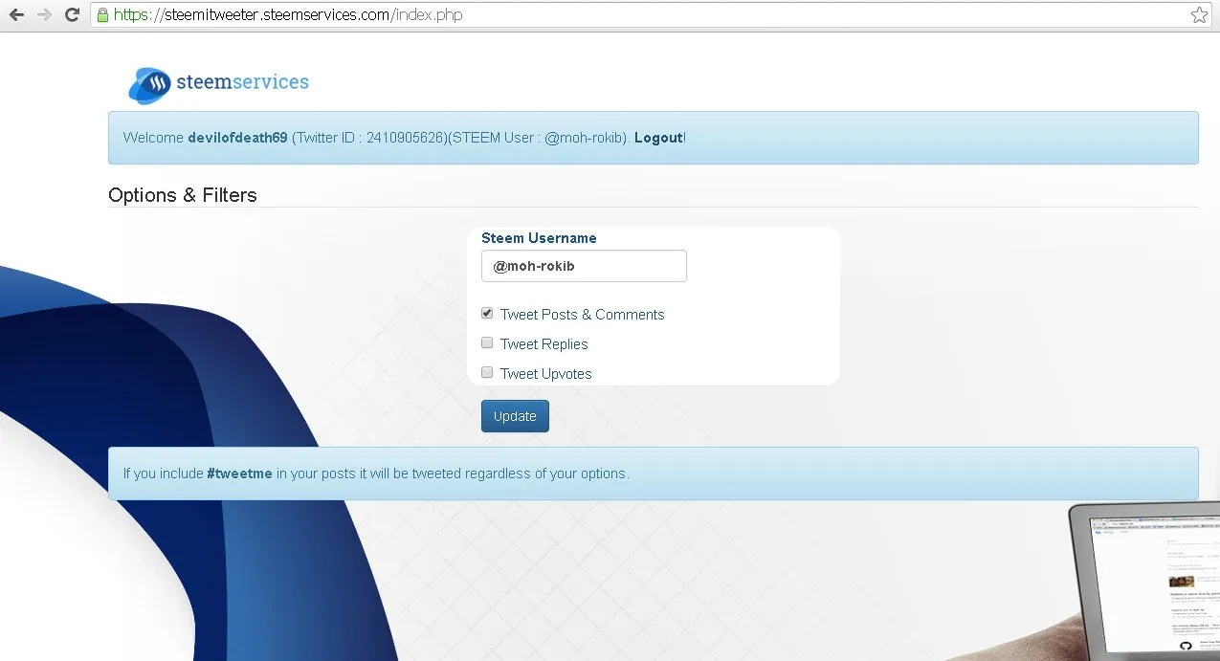Click the devilofdeath69 username text
Image resolution: width=1220 pixels, height=661 pixels.
237,138
